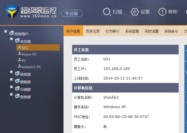187x133 pixels.
Task: Collapse the 所有用户 tree root
Action: [x=6, y=32]
